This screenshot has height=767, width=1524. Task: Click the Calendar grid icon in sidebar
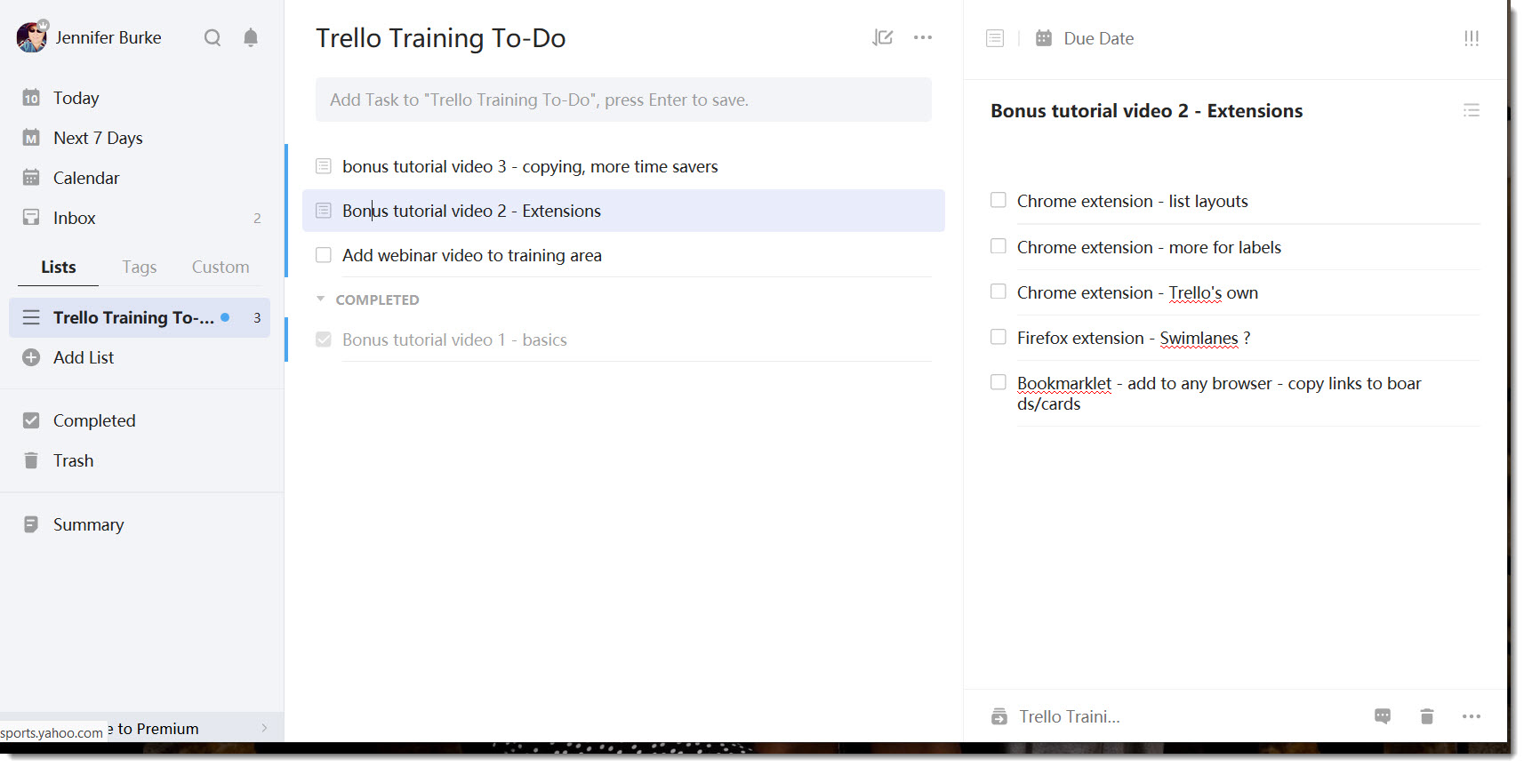coord(31,178)
